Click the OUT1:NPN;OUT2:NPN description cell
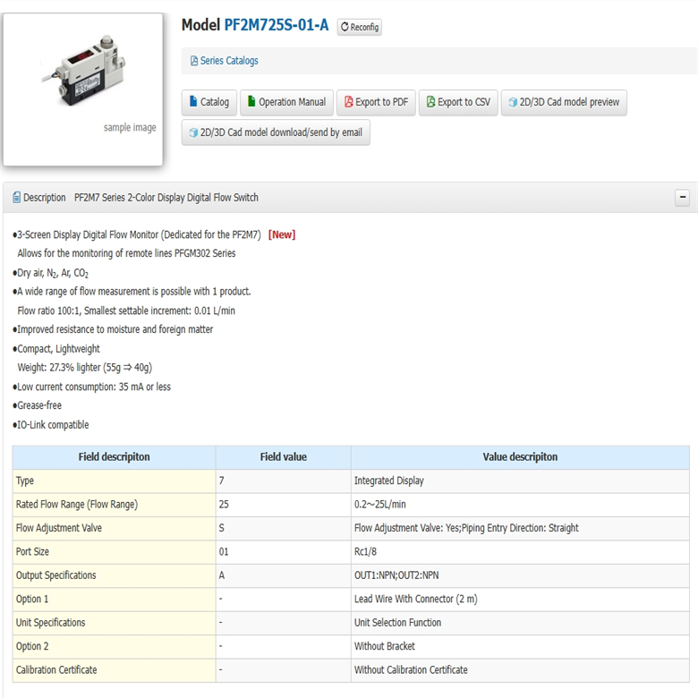 520,575
